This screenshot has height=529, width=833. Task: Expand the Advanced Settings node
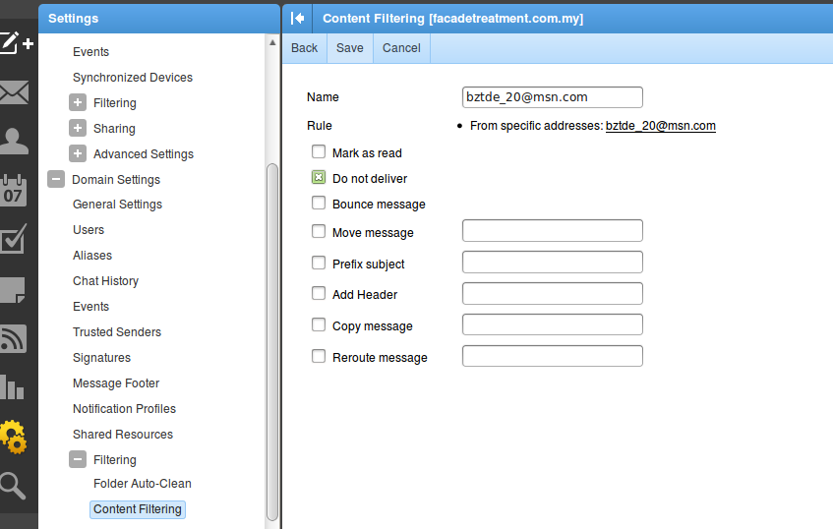78,154
